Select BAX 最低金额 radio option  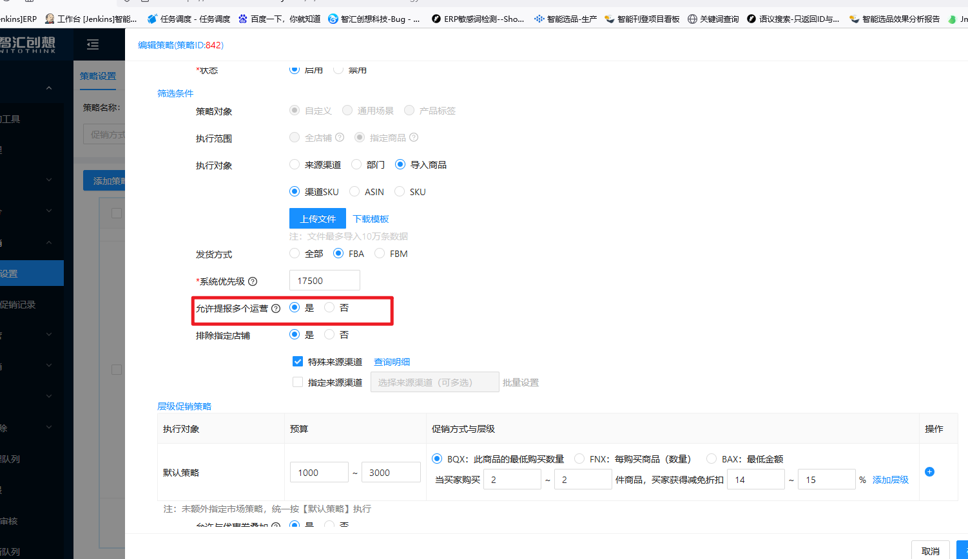tap(711, 459)
